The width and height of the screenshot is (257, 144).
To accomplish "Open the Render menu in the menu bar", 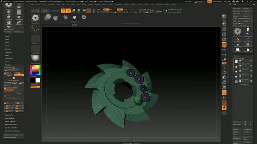I will (126, 4).
